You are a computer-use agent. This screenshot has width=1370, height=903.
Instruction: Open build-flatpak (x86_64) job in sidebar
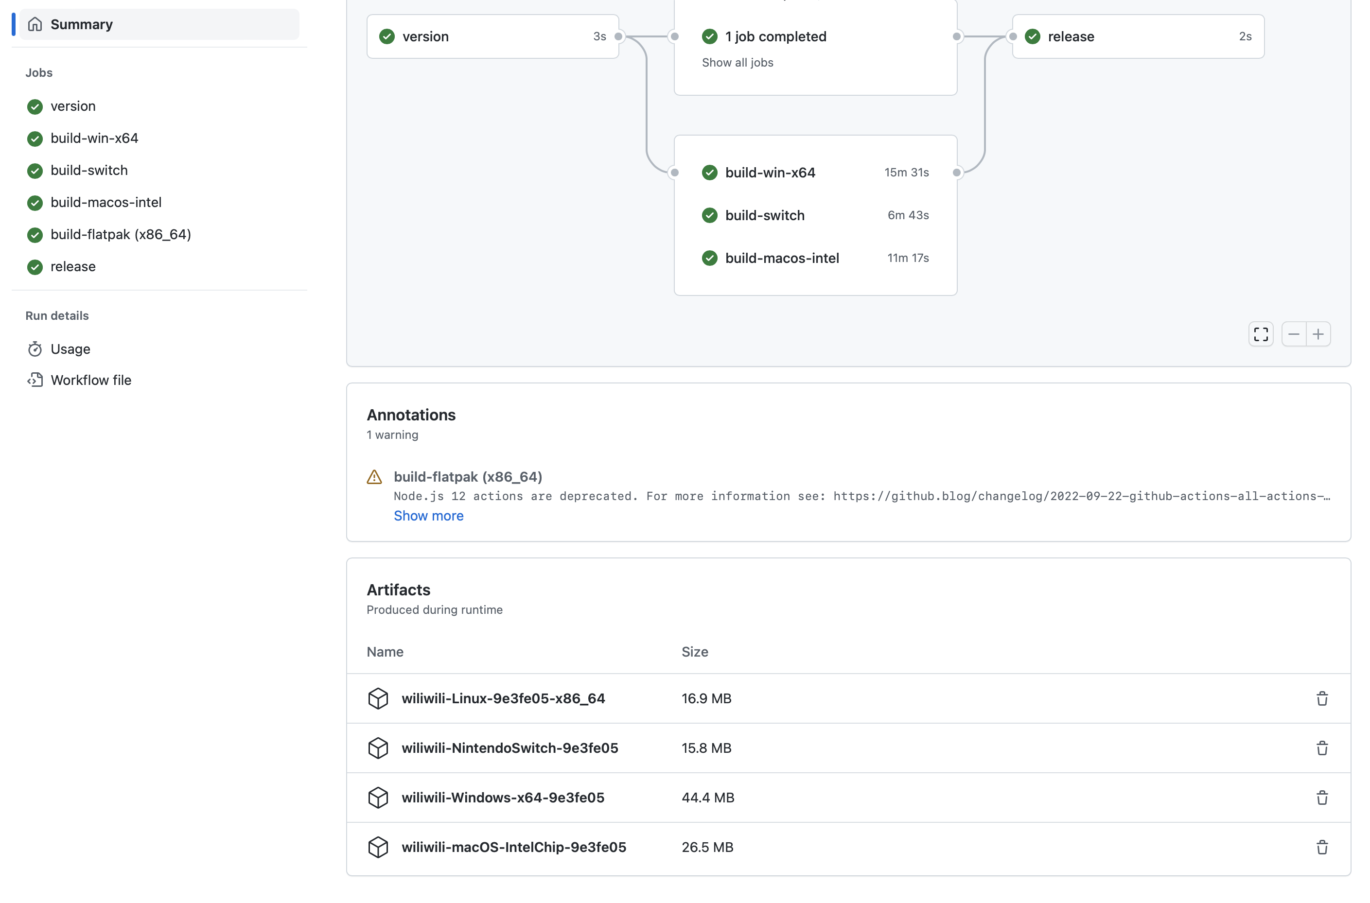pos(121,234)
